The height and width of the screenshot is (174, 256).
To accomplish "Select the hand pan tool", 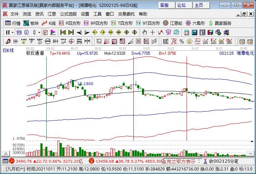I will (144, 32).
